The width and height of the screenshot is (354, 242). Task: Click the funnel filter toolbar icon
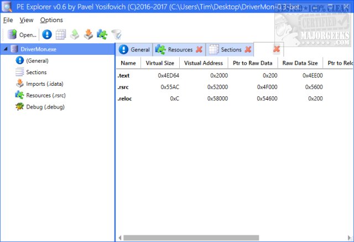coord(116,34)
